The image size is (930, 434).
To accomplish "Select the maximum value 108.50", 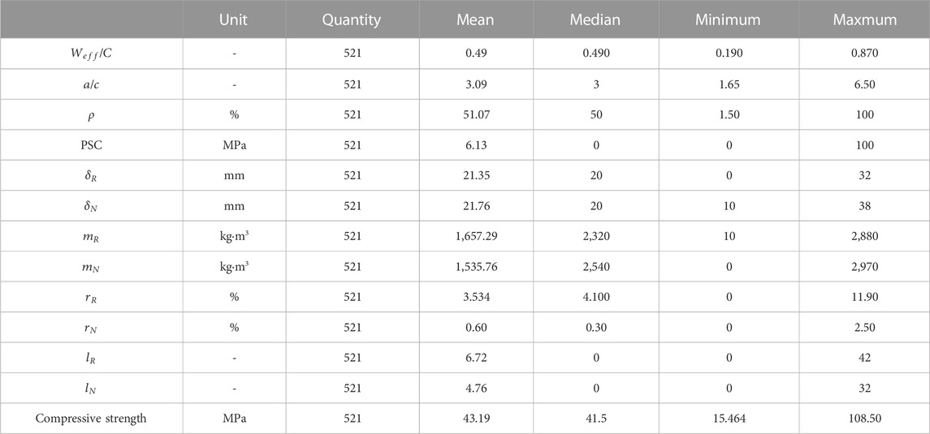I will tap(865, 419).
